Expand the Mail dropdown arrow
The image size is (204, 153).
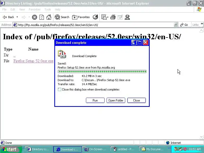coord(108,17)
